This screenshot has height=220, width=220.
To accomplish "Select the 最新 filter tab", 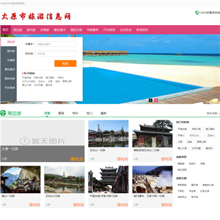I will tap(103, 113).
